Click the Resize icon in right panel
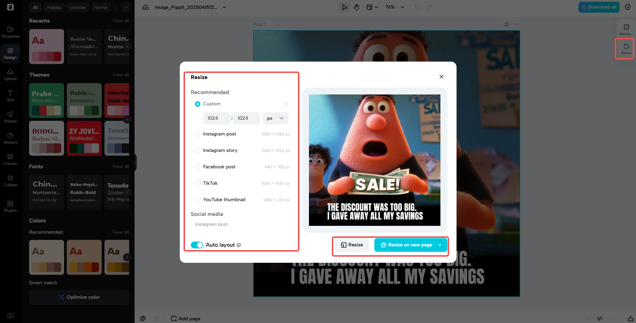 point(626,49)
